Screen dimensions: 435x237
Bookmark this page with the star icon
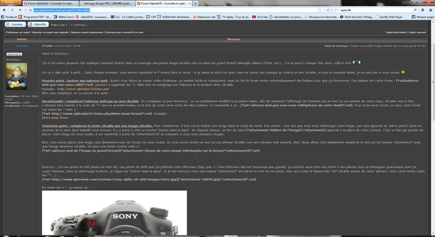click(x=320, y=10)
